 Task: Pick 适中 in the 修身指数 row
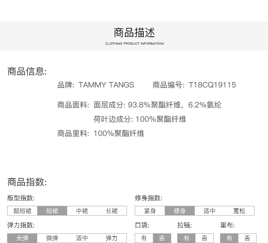tap(209, 211)
